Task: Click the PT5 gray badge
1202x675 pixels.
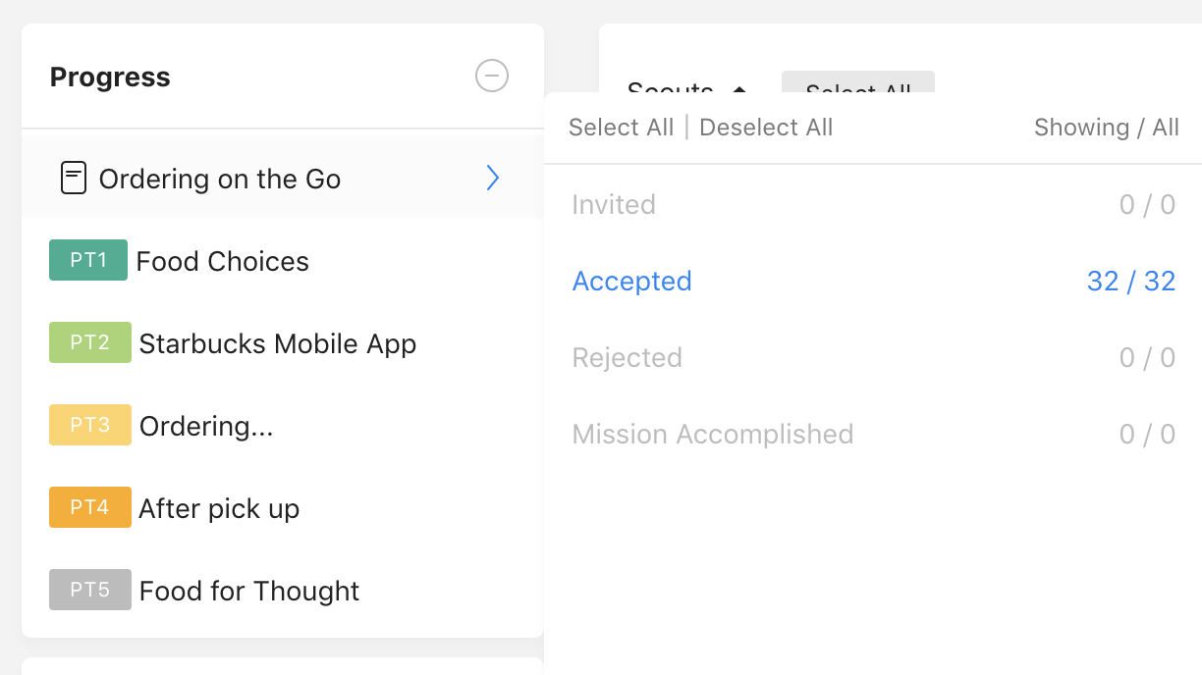Action: 90,590
